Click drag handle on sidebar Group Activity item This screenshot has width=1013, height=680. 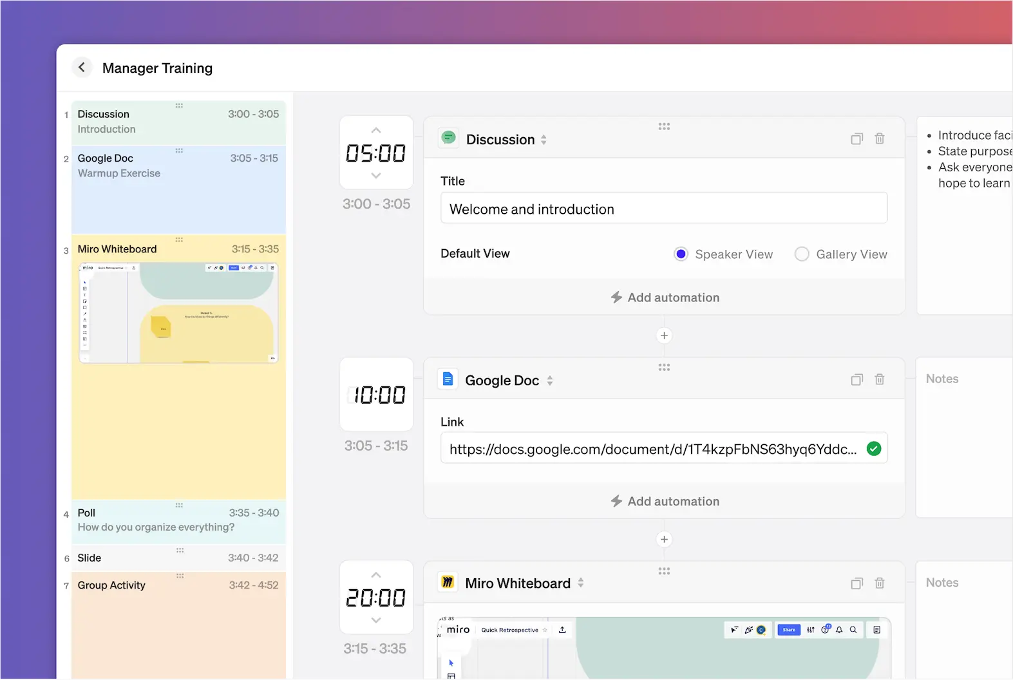(x=180, y=576)
